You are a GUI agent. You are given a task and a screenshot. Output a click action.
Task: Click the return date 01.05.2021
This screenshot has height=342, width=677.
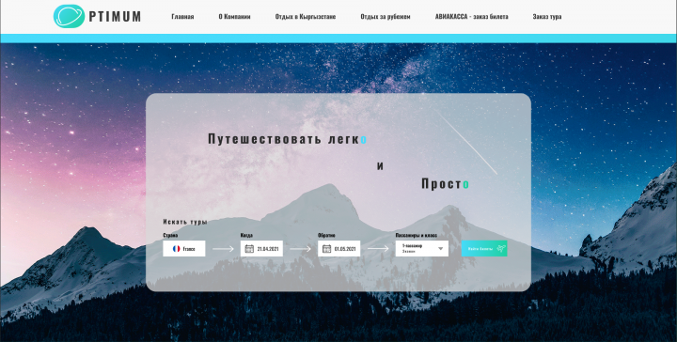pyautogui.click(x=345, y=249)
